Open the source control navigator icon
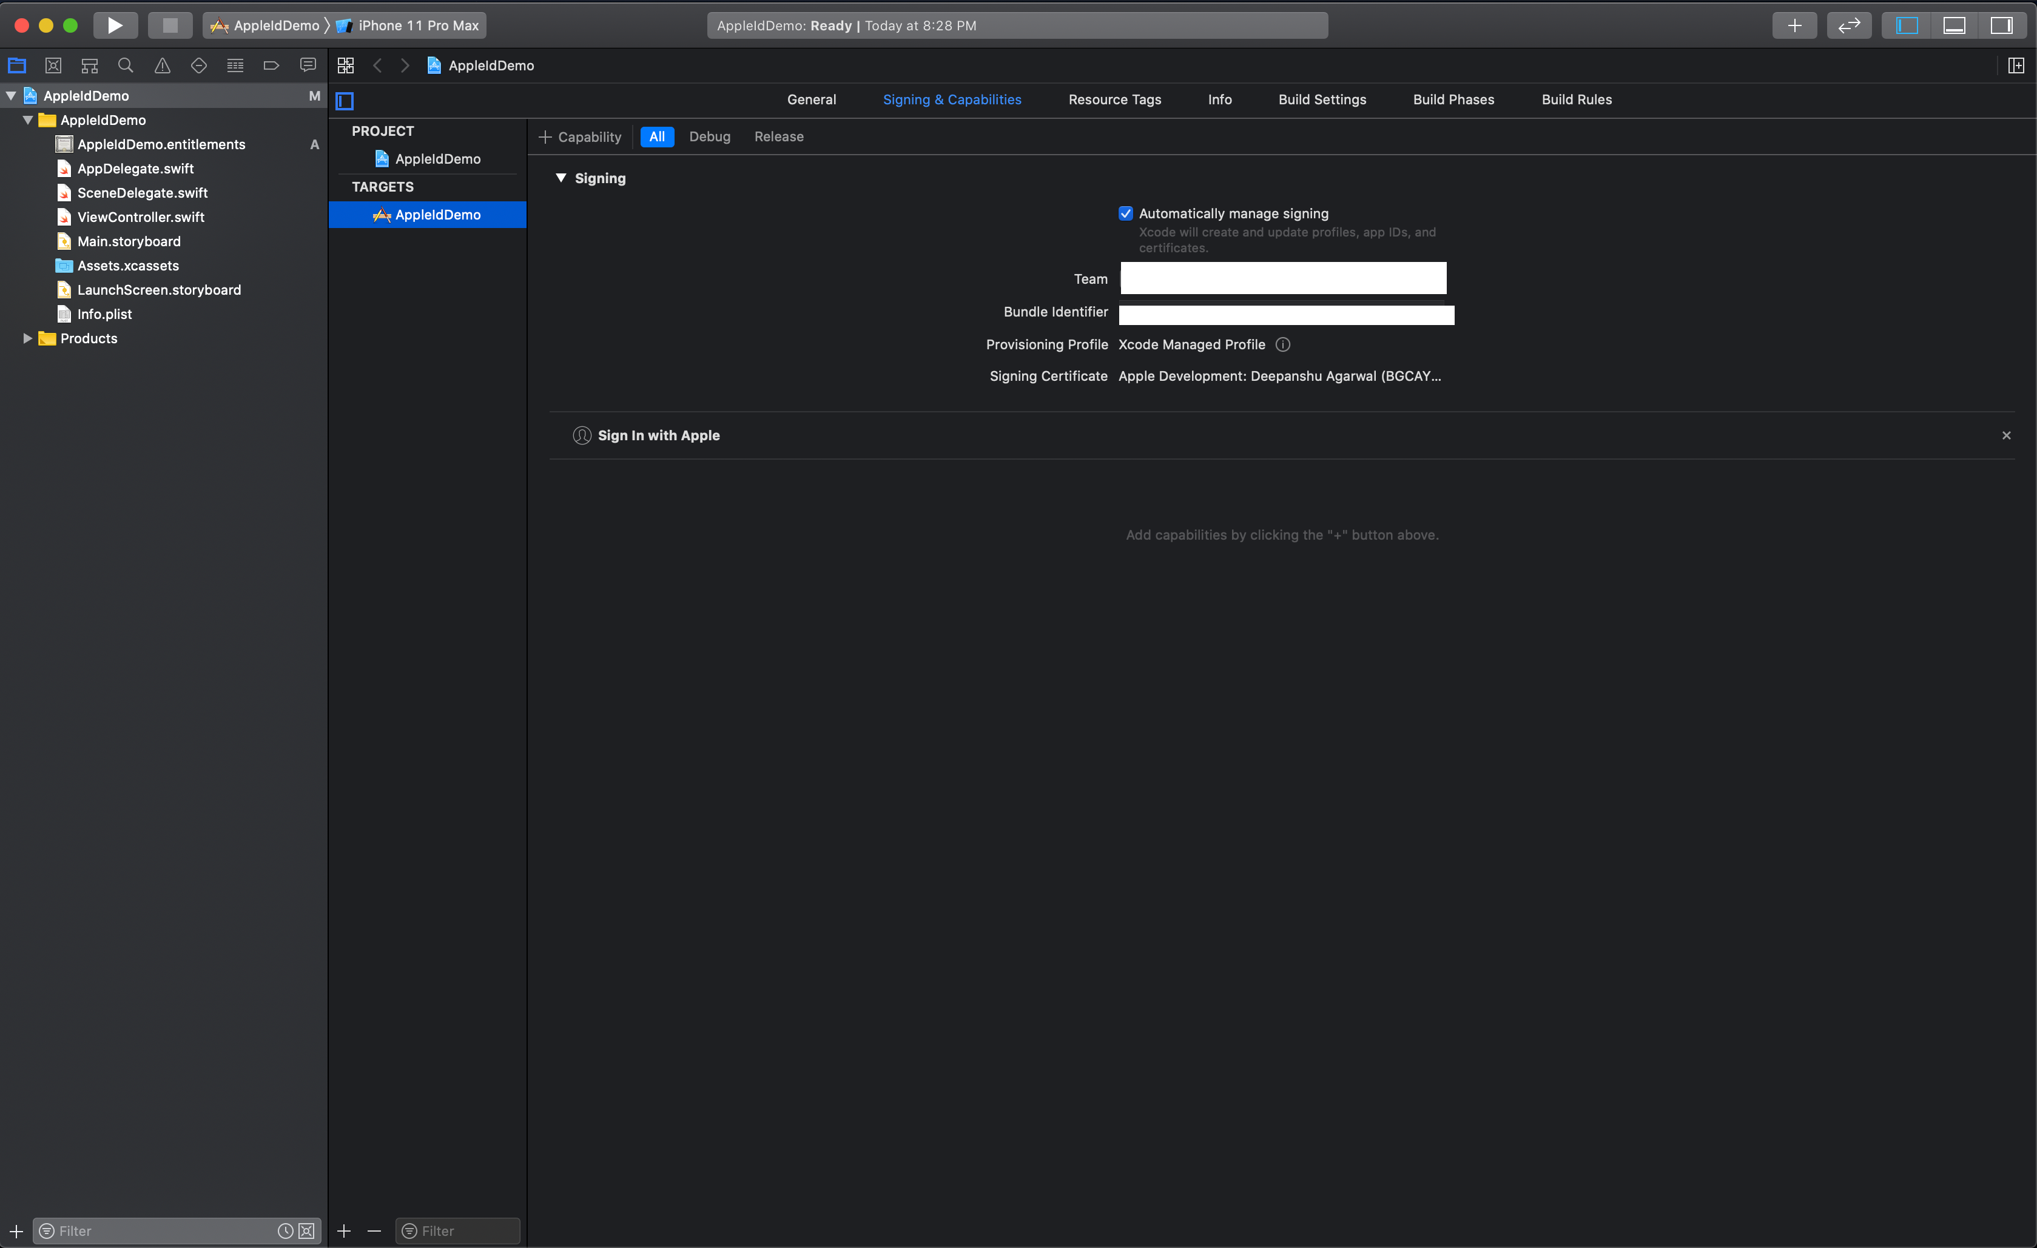 coord(54,65)
